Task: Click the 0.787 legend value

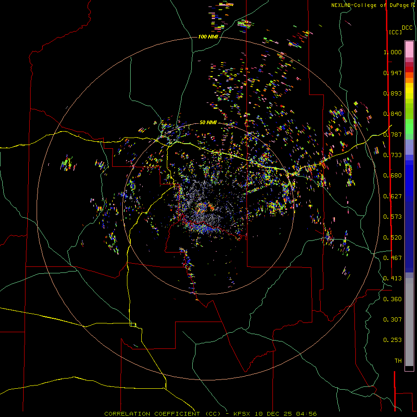Action: (392, 134)
